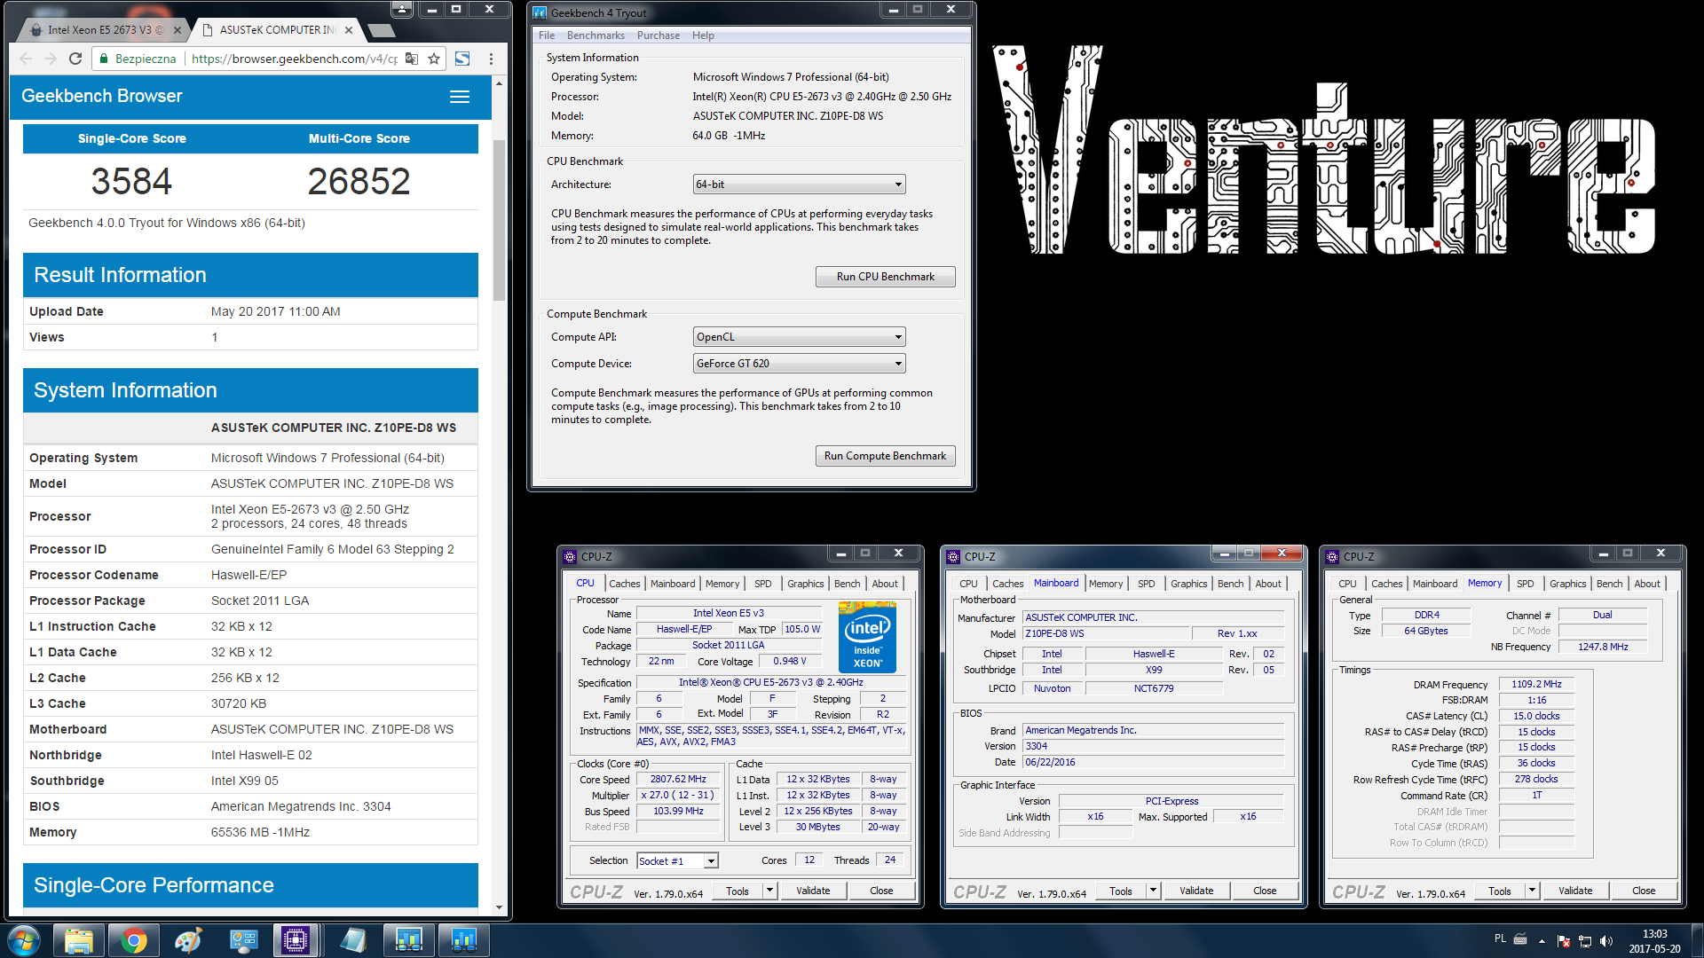Click the PL language indicator
The image size is (1704, 958).
pyautogui.click(x=1500, y=938)
